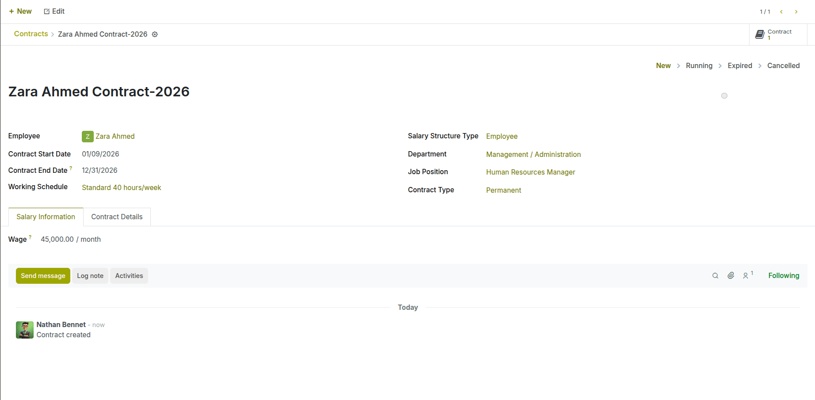815x400 pixels.
Task: Open the Contract smart button with book icon
Action: [777, 34]
